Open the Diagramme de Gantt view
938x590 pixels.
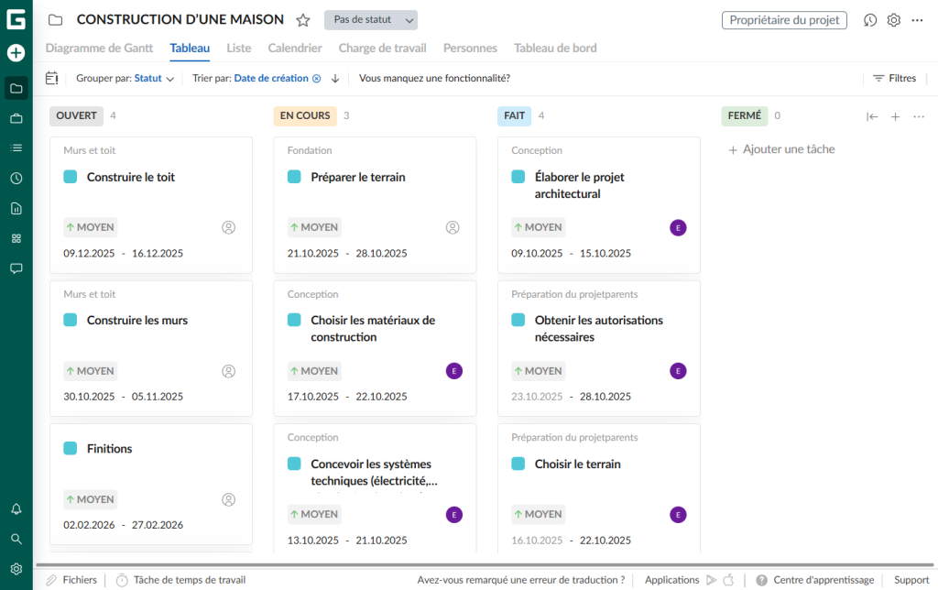[99, 48]
